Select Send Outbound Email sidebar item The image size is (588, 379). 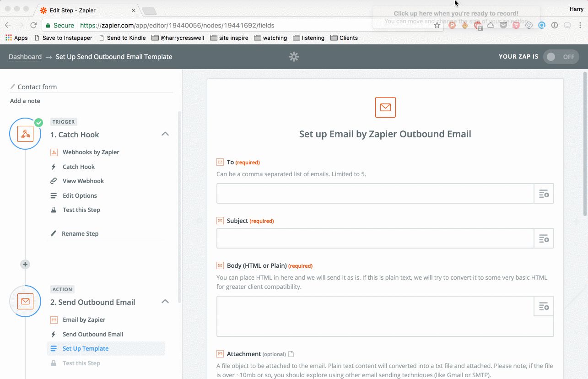pyautogui.click(x=93, y=334)
